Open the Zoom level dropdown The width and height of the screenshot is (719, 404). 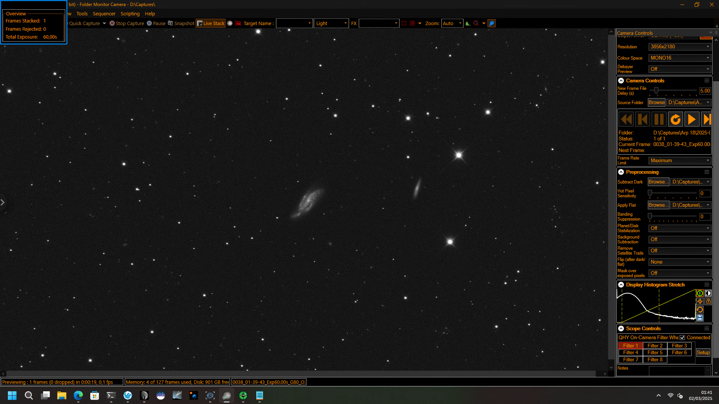(452, 23)
